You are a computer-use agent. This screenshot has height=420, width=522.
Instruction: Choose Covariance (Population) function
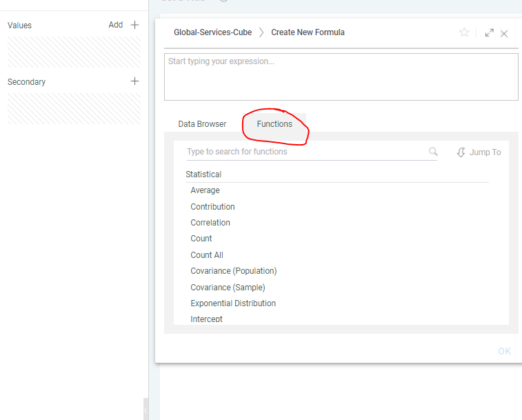click(x=233, y=271)
